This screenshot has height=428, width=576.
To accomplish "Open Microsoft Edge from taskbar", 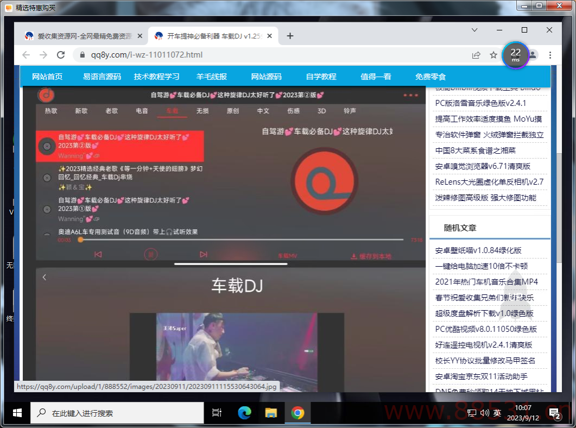I will [x=244, y=413].
